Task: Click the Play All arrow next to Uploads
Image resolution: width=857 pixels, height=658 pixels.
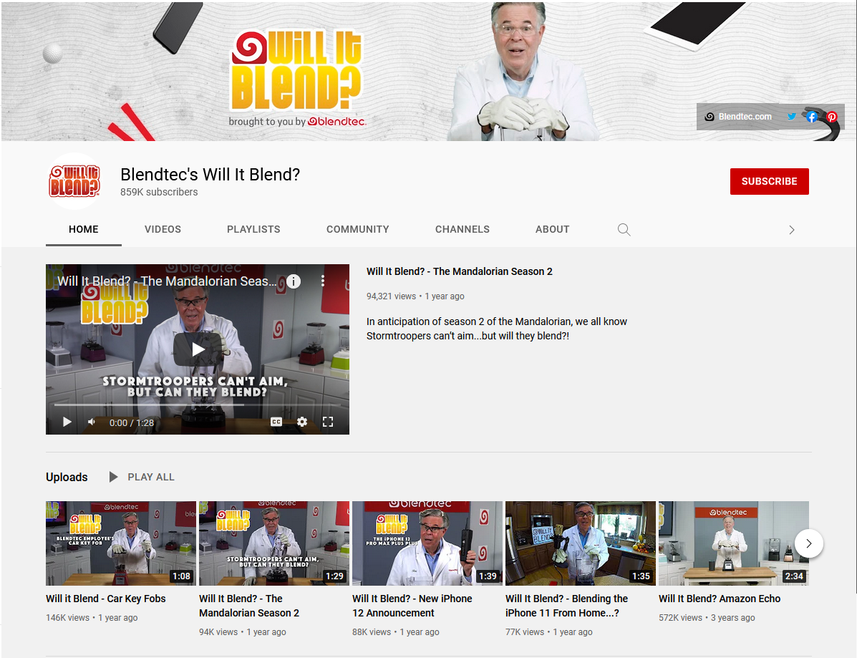Action: (114, 477)
